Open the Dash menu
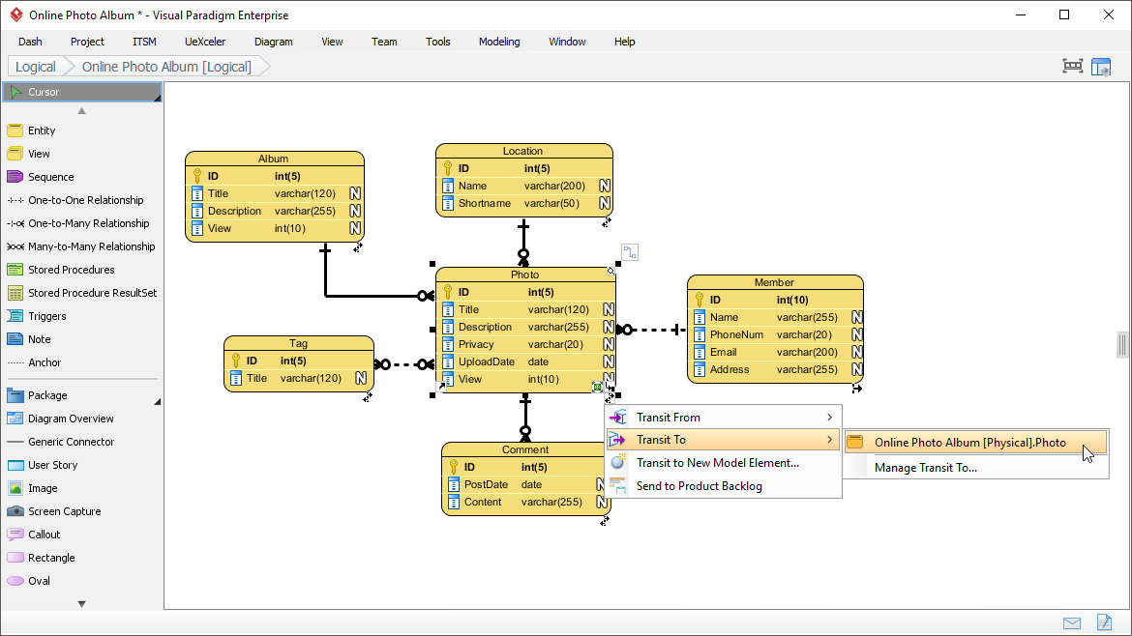This screenshot has width=1132, height=636. coord(30,42)
